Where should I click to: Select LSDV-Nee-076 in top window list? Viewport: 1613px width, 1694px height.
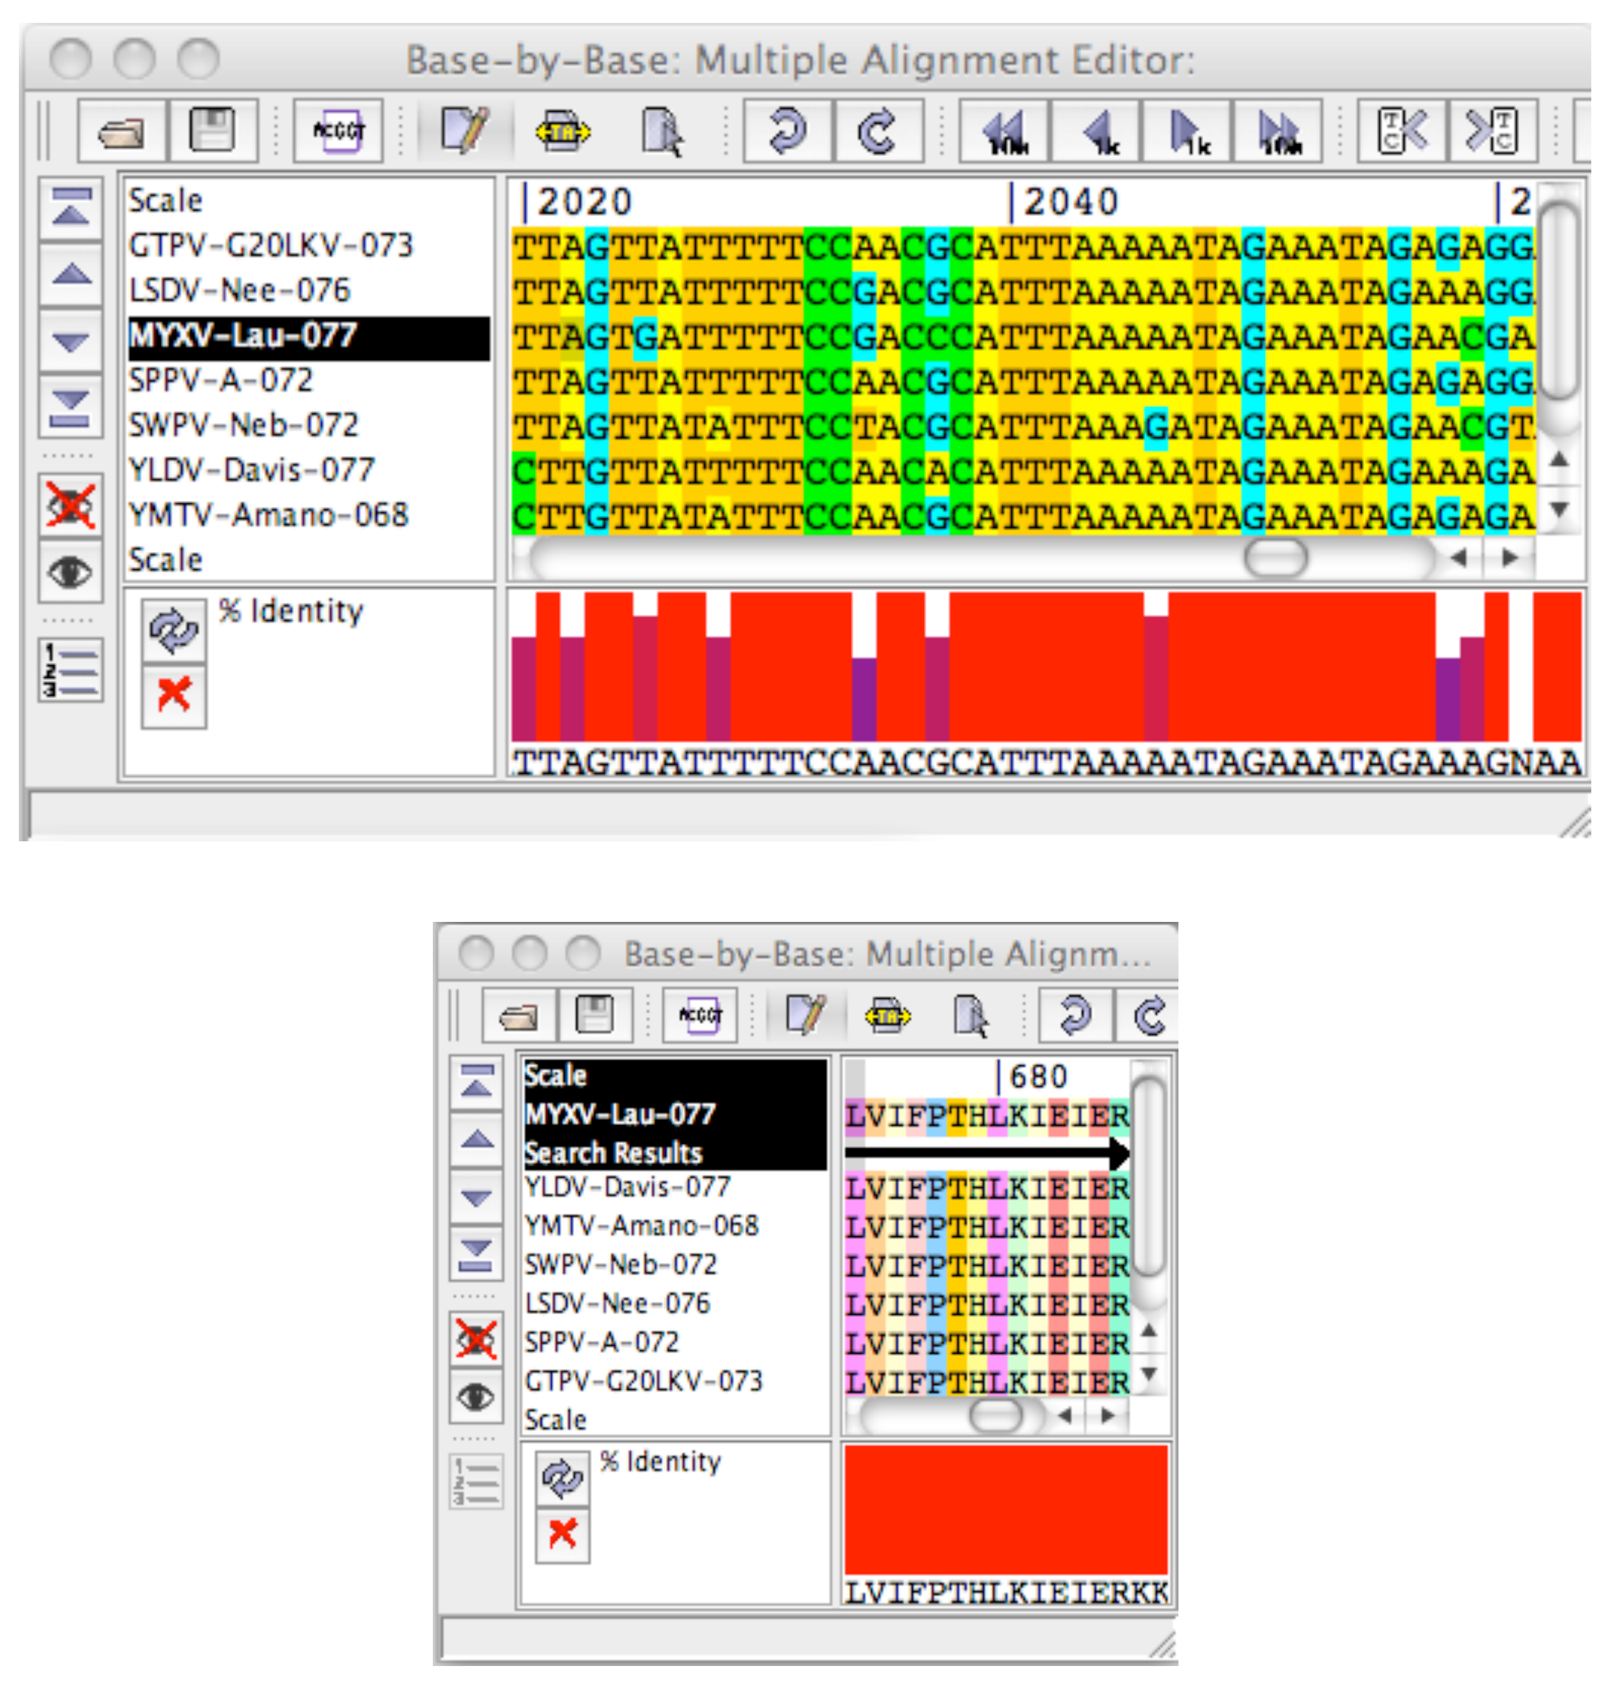point(240,291)
